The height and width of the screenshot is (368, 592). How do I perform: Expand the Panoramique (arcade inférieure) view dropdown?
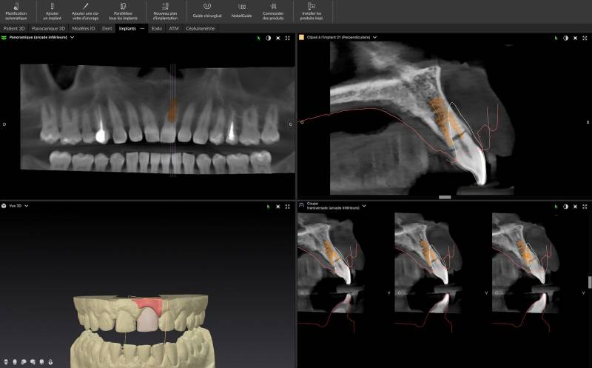click(x=72, y=38)
